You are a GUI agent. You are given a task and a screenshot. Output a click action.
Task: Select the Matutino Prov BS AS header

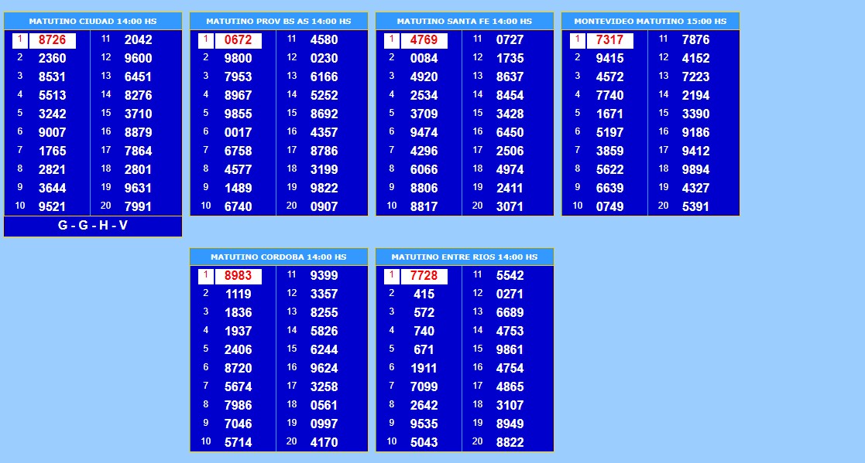pyautogui.click(x=278, y=21)
